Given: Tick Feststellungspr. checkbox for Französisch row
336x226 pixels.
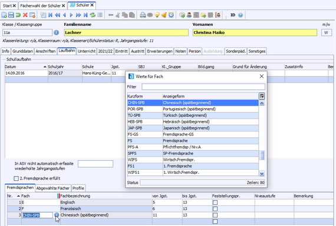Looking at the screenshot, I should pyautogui.click(x=215, y=209).
